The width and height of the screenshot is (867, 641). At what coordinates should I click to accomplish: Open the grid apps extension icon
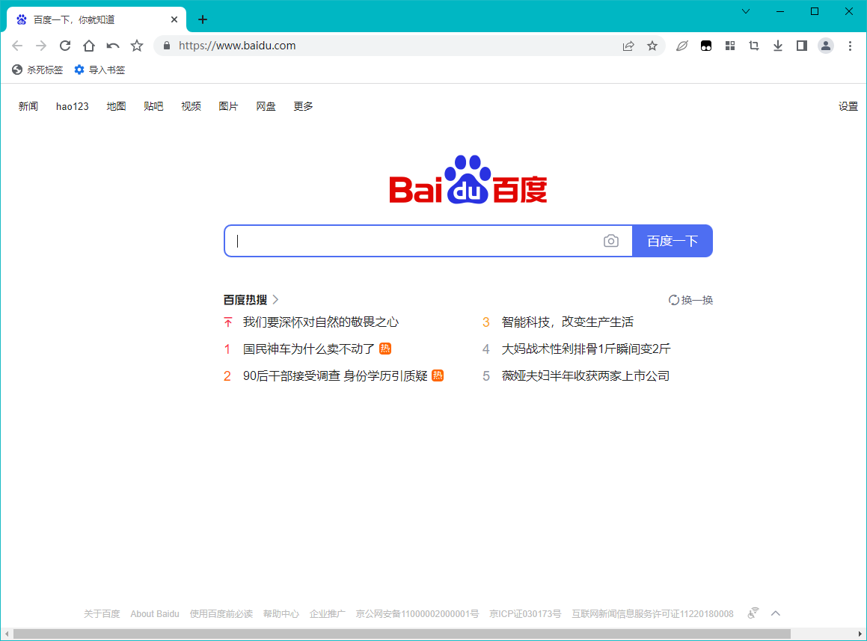[730, 46]
